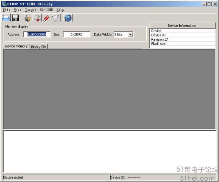Click the Address input field
219x182 pixels.
[x=37, y=35]
